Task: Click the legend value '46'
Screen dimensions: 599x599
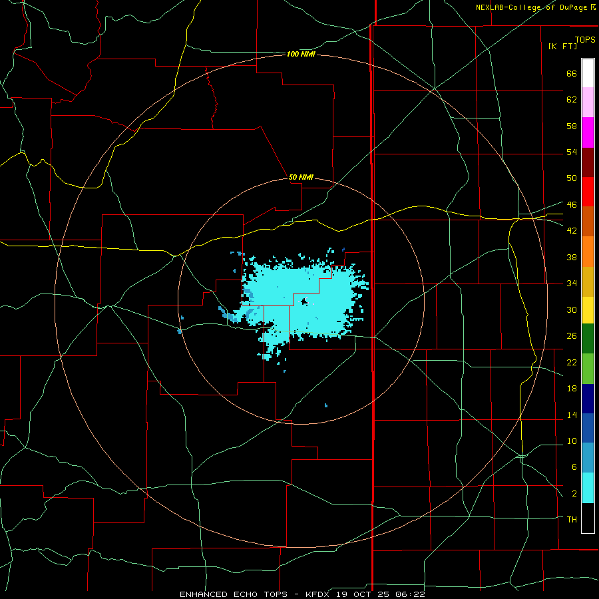Action: [572, 204]
